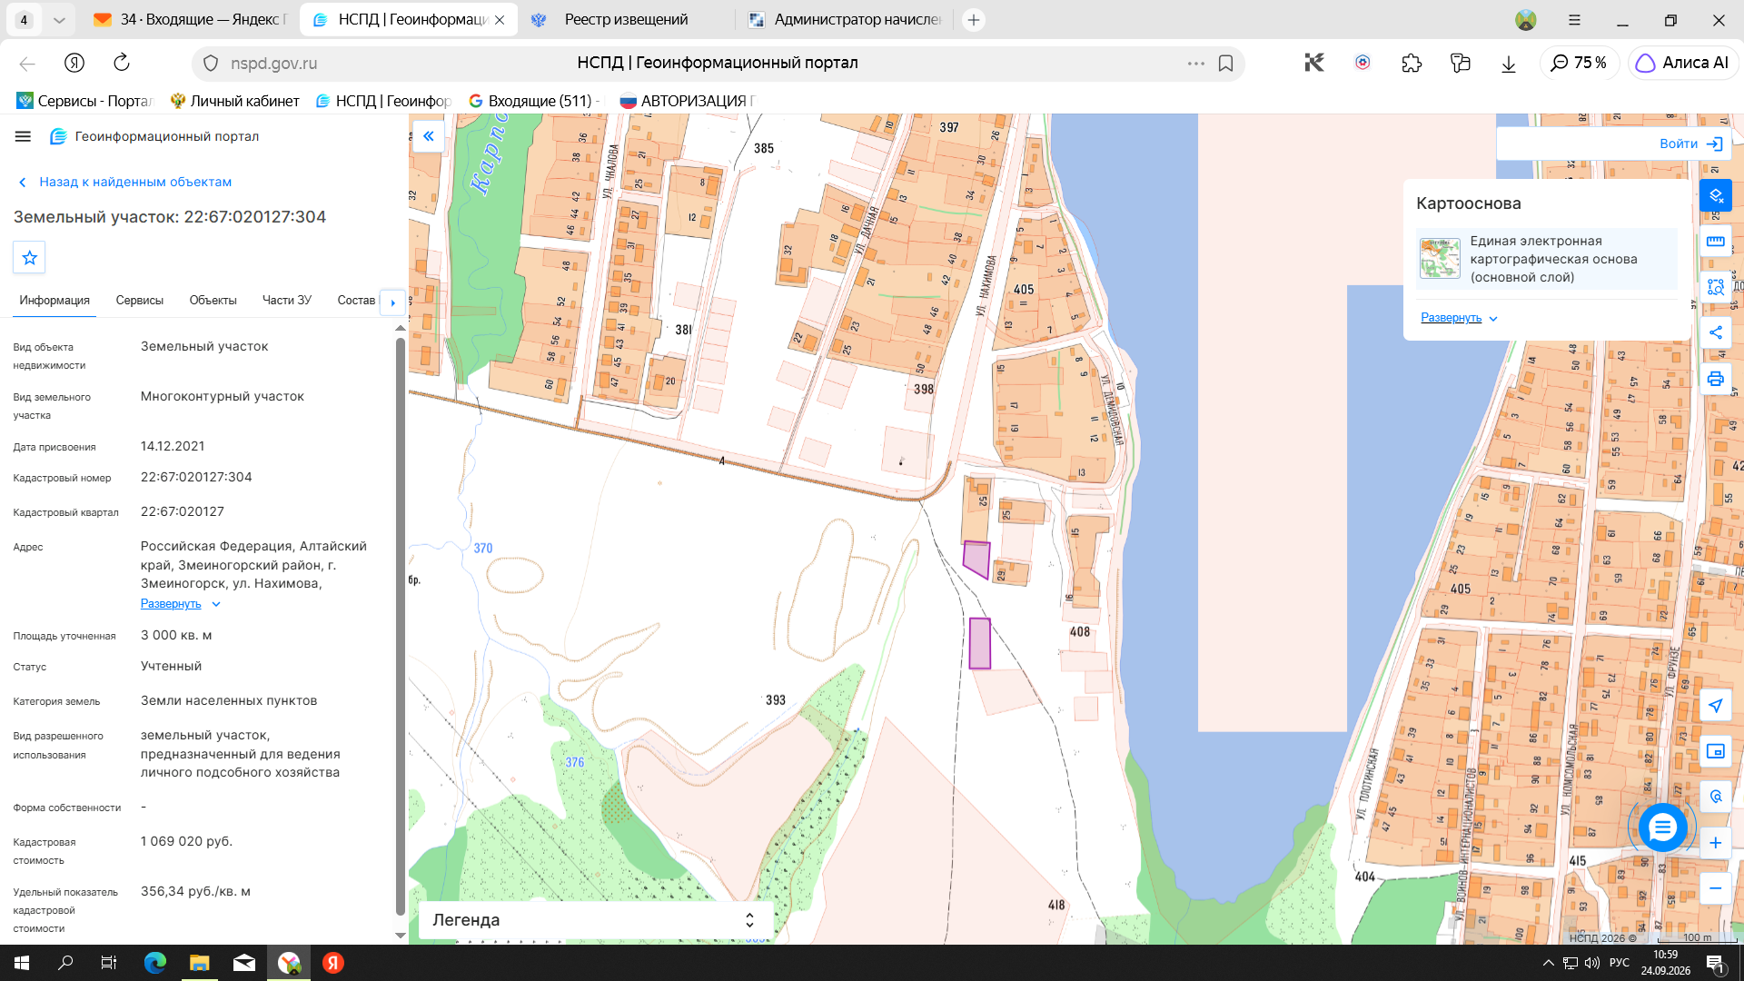Image resolution: width=1744 pixels, height=981 pixels.
Task: Open the Легенда dropdown
Action: click(x=595, y=920)
